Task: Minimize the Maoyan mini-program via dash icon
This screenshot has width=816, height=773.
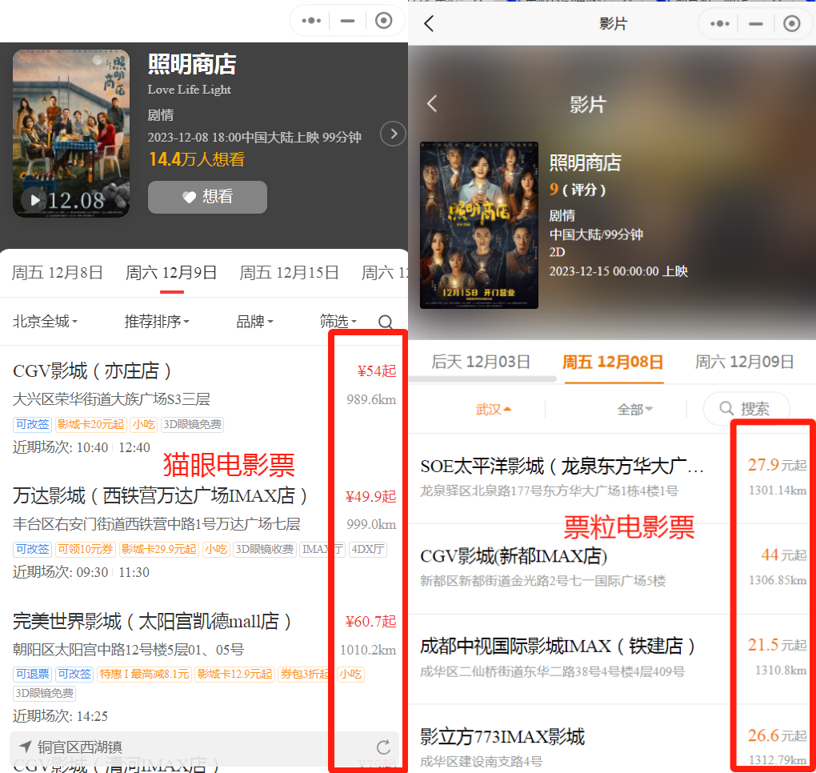Action: click(x=347, y=21)
